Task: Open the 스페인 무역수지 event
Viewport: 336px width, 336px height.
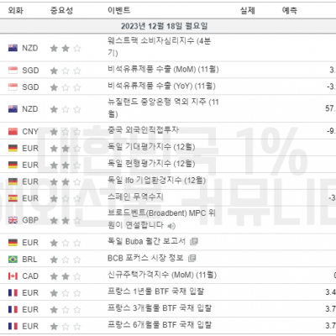Action: coord(135,197)
